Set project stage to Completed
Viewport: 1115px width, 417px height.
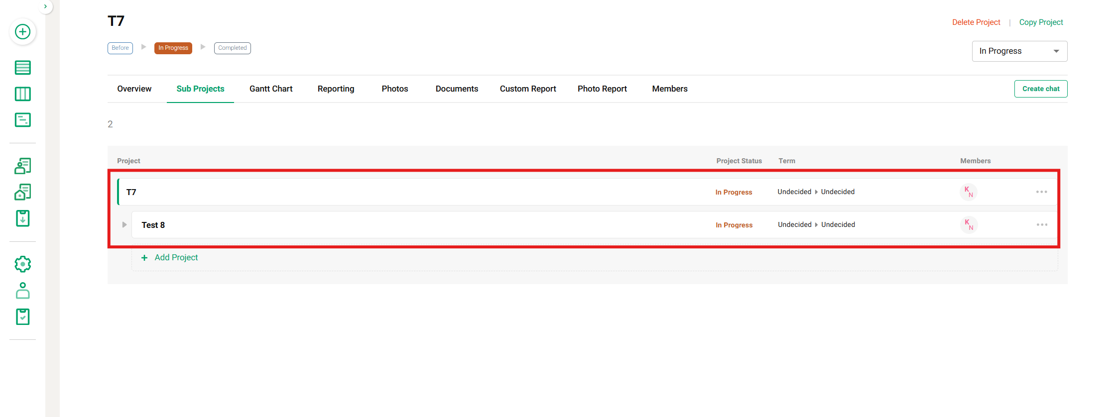pyautogui.click(x=232, y=48)
